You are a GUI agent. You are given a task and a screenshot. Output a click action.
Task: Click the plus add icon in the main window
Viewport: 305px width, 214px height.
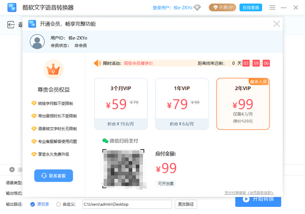tap(12, 169)
